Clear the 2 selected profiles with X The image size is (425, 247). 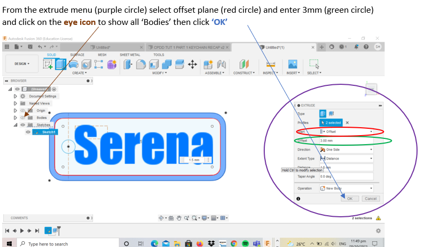347,122
